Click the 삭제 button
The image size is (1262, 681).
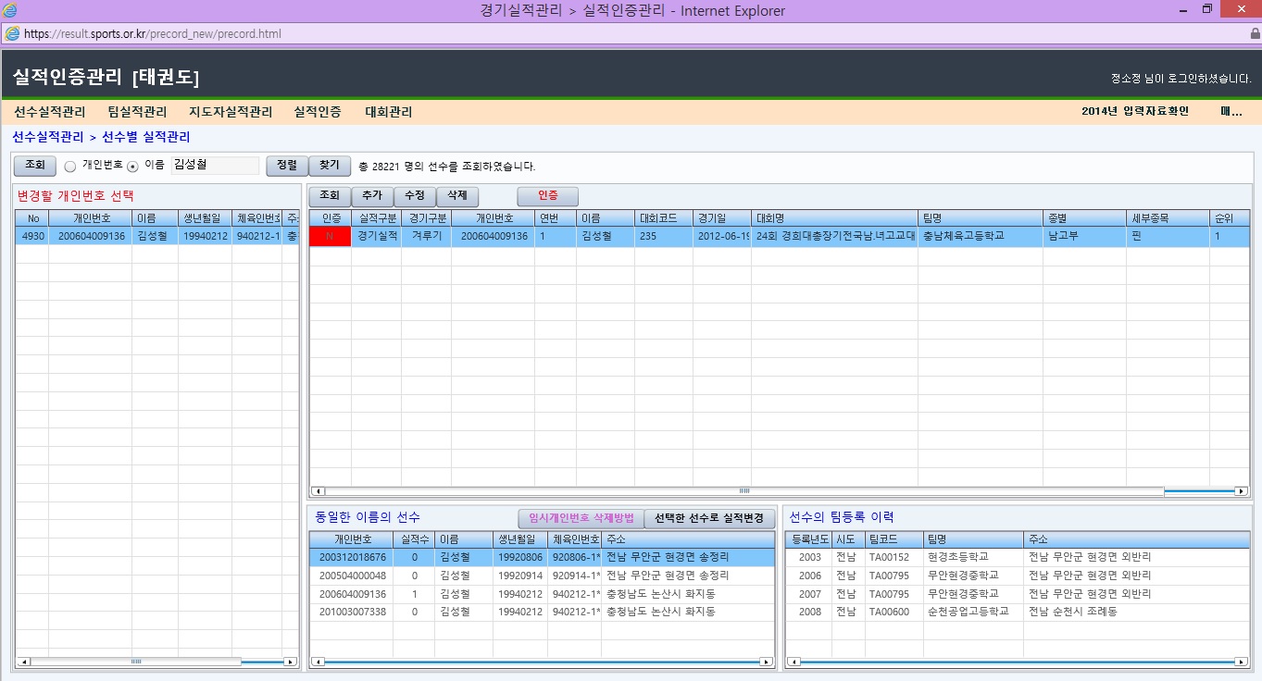point(456,196)
